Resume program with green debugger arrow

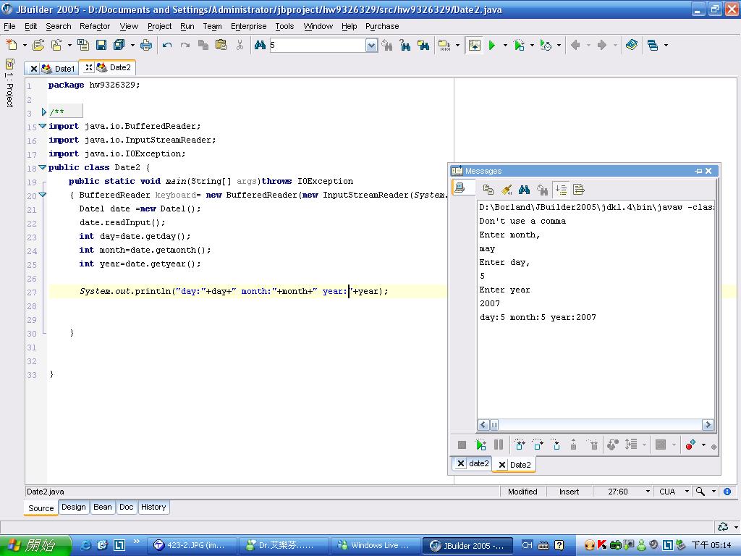tap(480, 445)
